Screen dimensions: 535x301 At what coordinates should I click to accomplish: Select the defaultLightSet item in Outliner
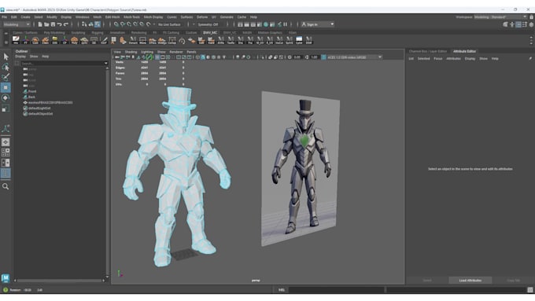[x=37, y=108]
